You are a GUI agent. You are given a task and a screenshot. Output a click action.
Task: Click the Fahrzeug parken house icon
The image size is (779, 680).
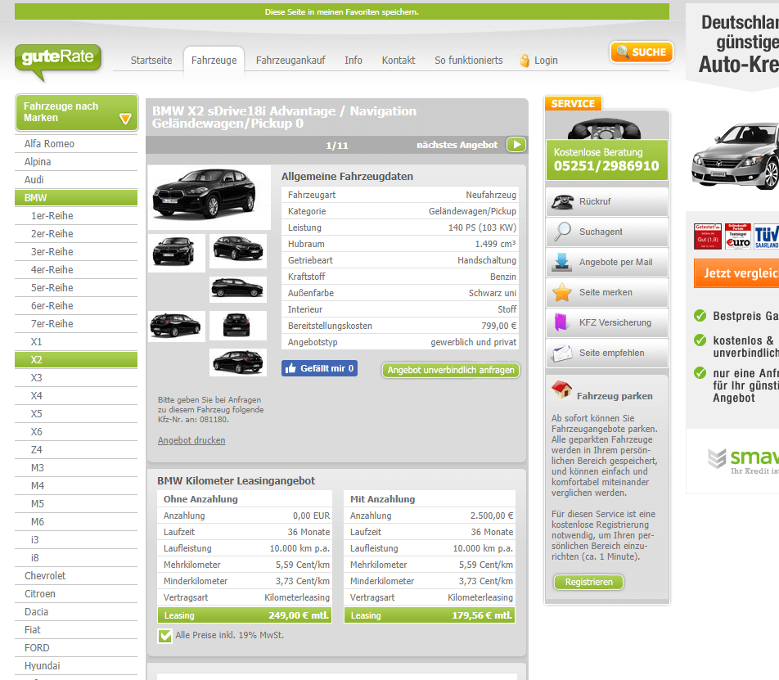point(561,390)
